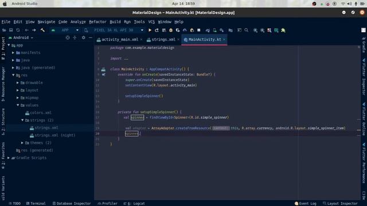Screen dimensions: 367x206
Task: Close the activity_main.xml tab
Action: [x=141, y=39]
